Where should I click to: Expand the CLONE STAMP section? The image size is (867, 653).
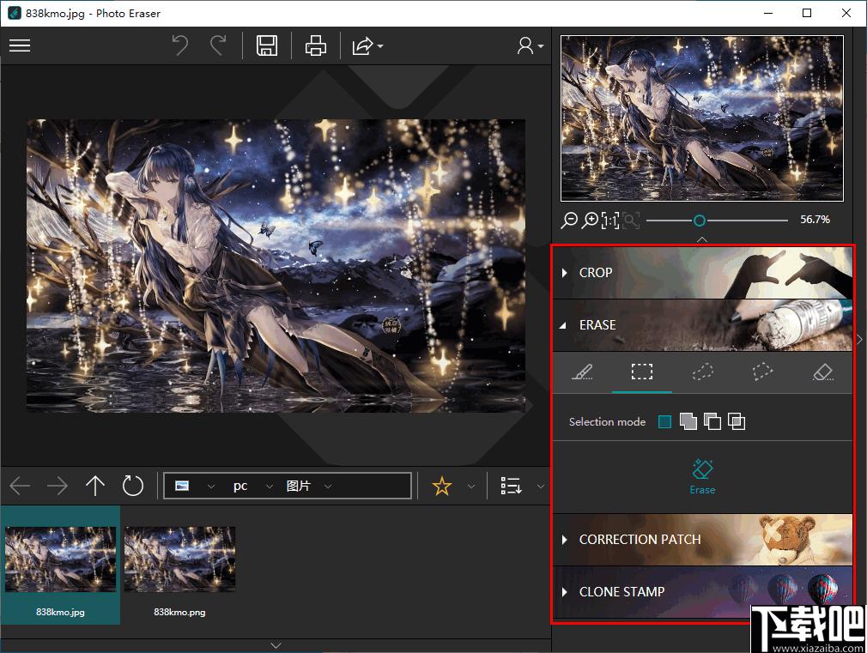pos(702,591)
